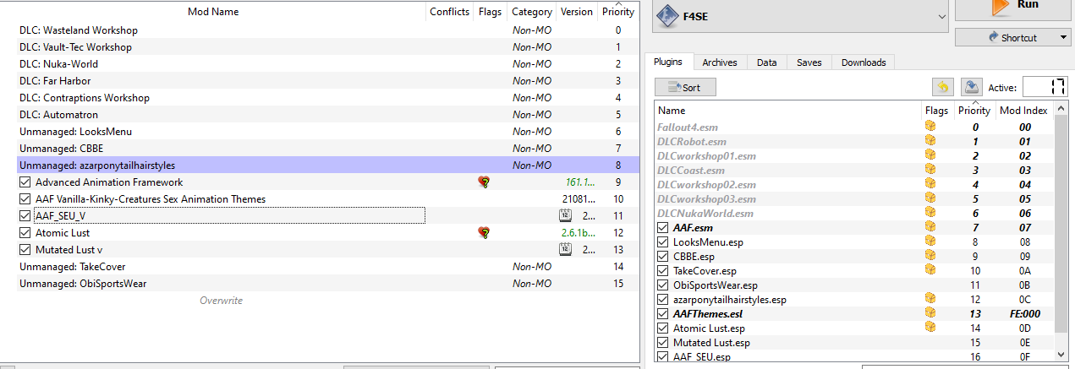Click archive flag icon for DLCworkshop03.esm

(930, 198)
